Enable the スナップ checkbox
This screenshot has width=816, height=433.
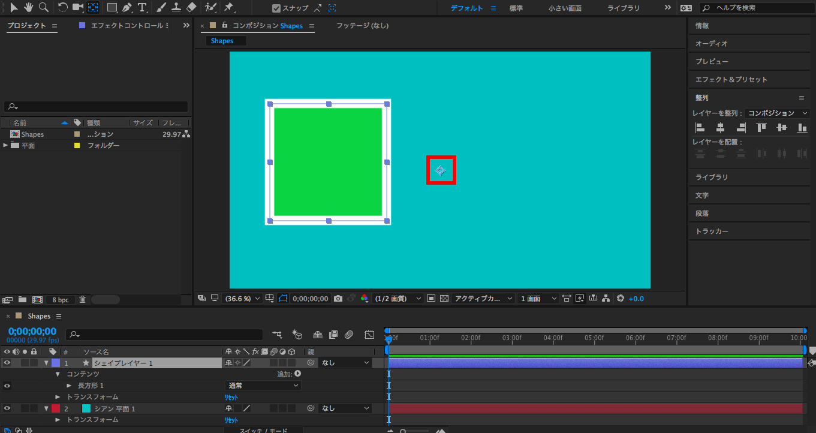276,8
